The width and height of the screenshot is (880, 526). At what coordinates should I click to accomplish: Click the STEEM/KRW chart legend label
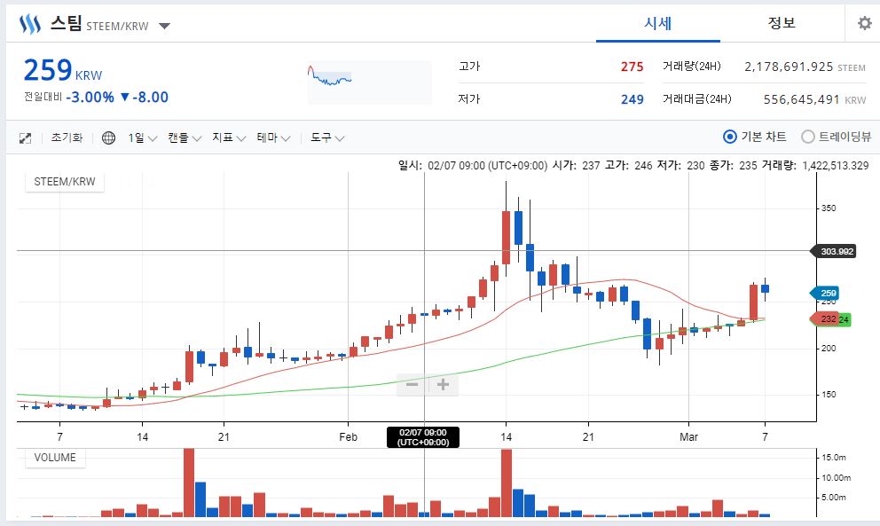point(65,182)
